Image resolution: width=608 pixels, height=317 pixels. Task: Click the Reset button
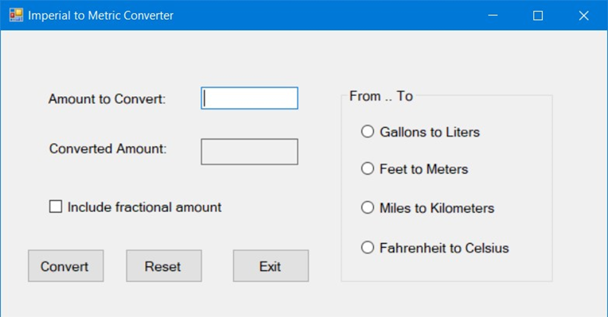pyautogui.click(x=163, y=266)
